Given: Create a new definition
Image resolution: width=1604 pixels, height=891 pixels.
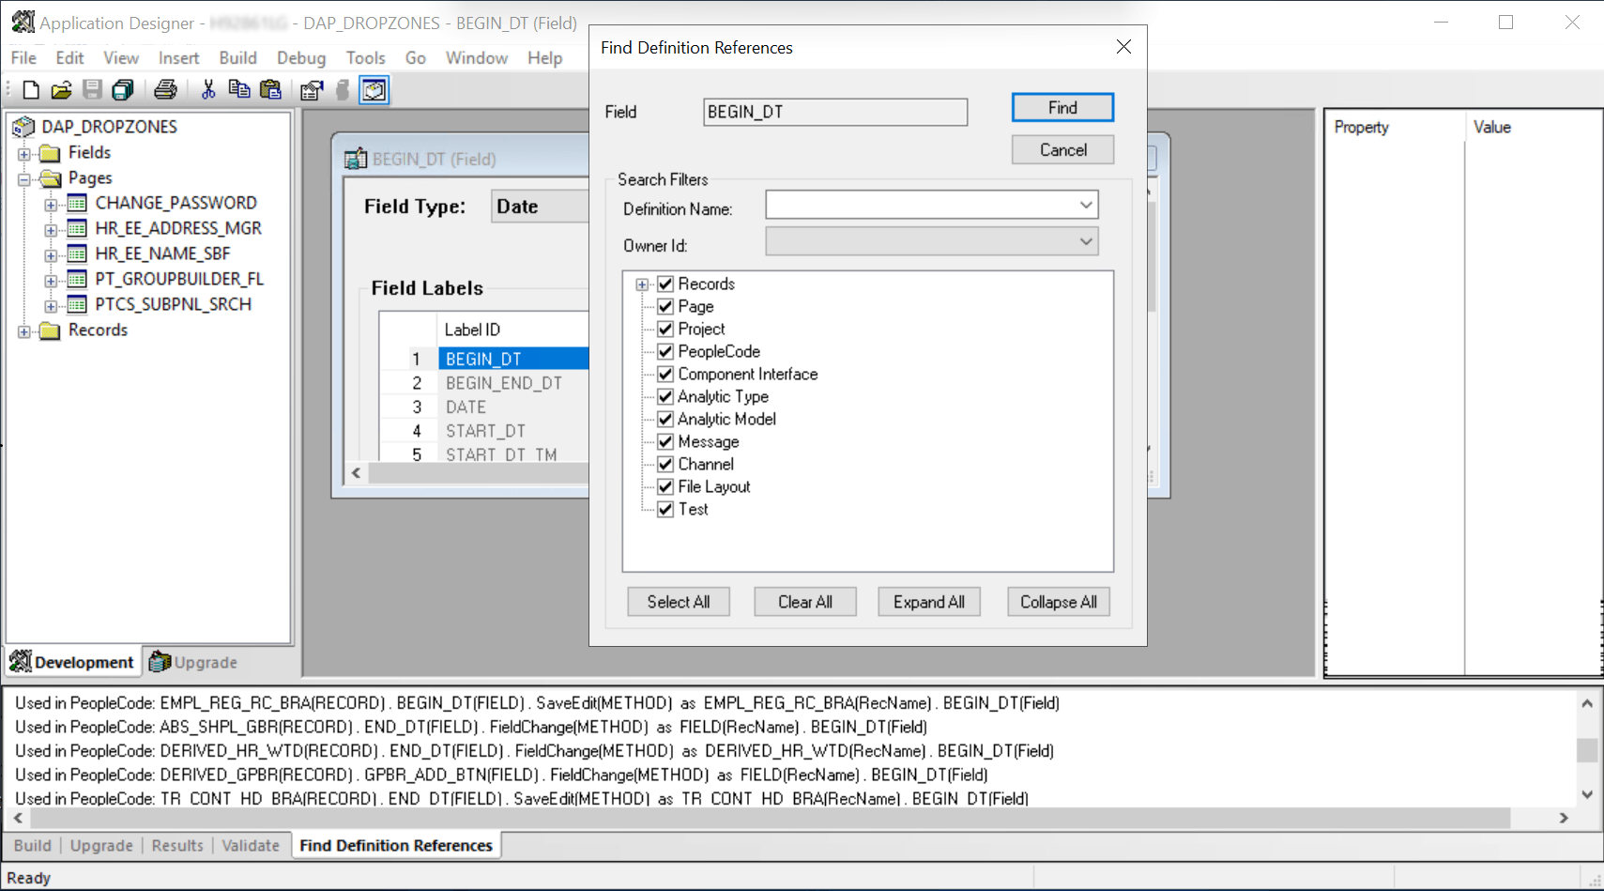Looking at the screenshot, I should [x=29, y=89].
